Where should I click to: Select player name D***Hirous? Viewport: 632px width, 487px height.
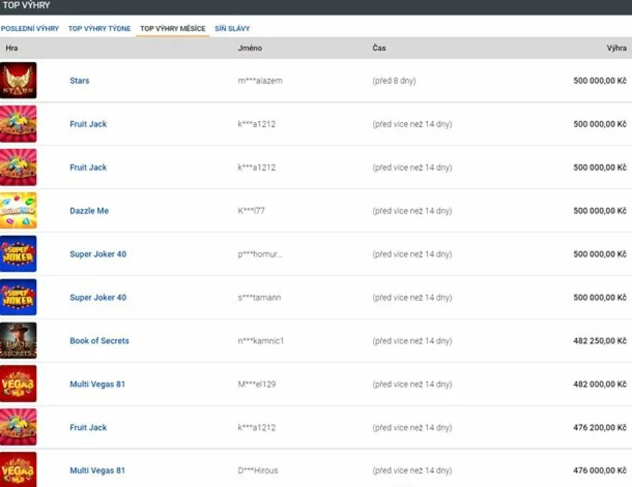258,471
